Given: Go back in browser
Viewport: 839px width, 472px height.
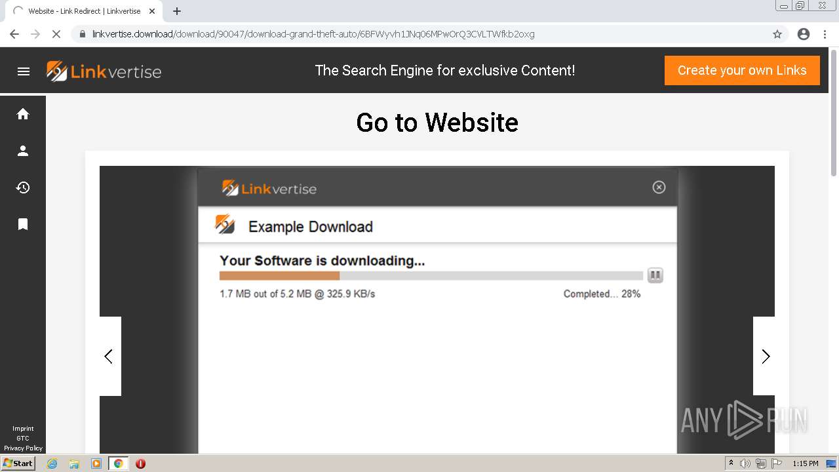Looking at the screenshot, I should pyautogui.click(x=14, y=34).
